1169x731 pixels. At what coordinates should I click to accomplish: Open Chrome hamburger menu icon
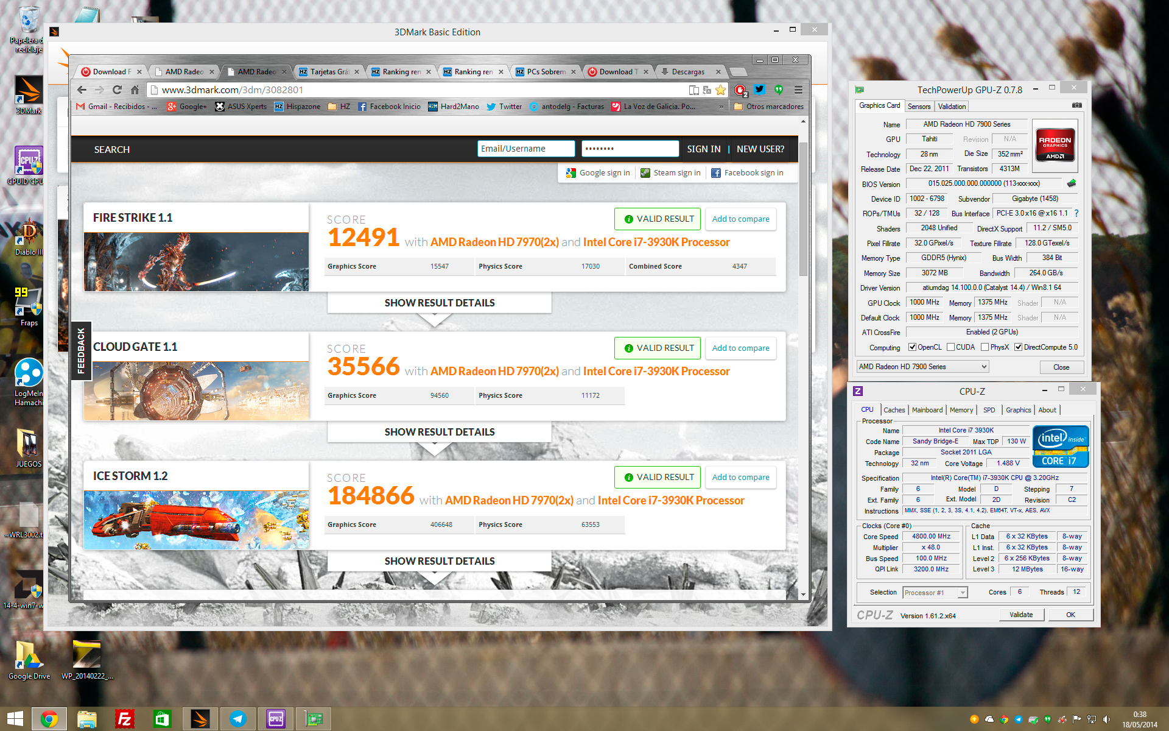click(x=798, y=90)
